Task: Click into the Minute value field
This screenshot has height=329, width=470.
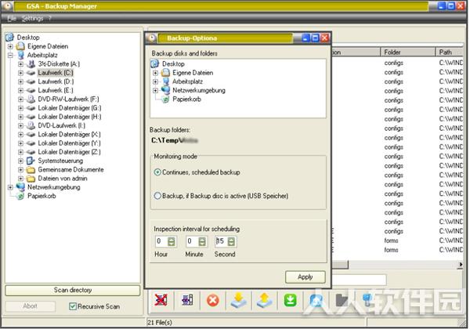Action: pyautogui.click(x=192, y=241)
